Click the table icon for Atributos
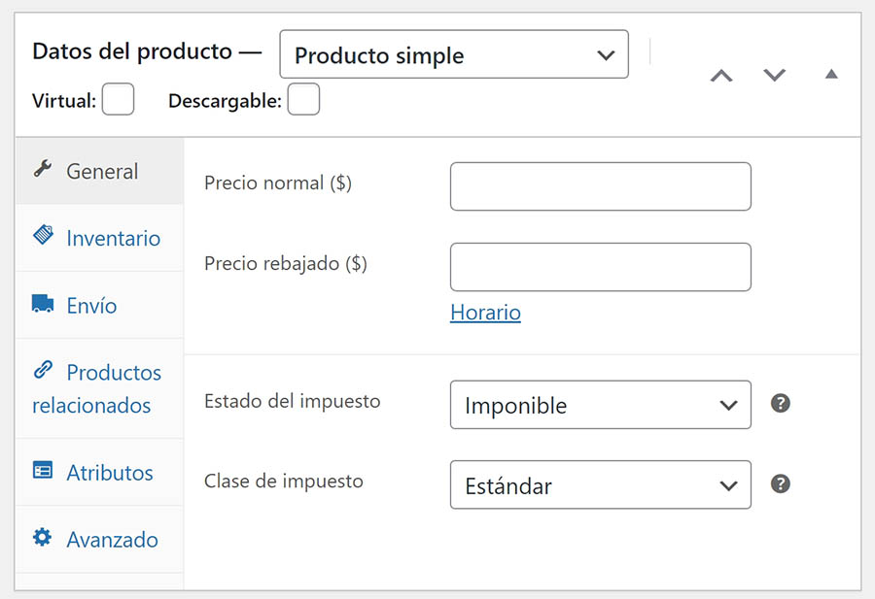The width and height of the screenshot is (875, 599). pos(43,471)
